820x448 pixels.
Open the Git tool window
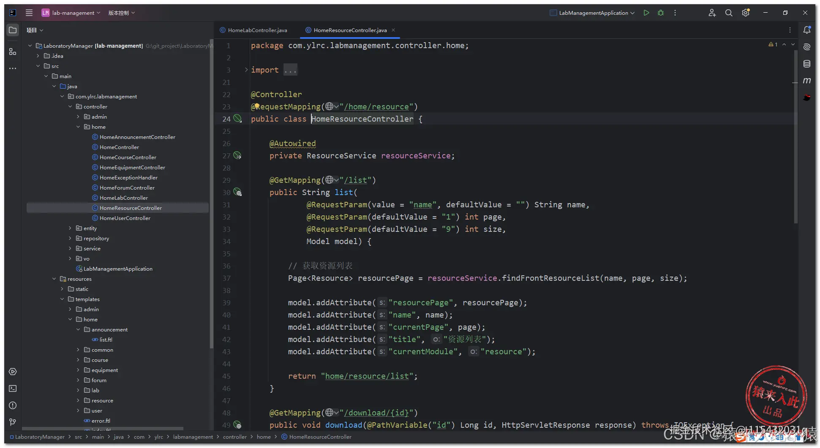(13, 422)
